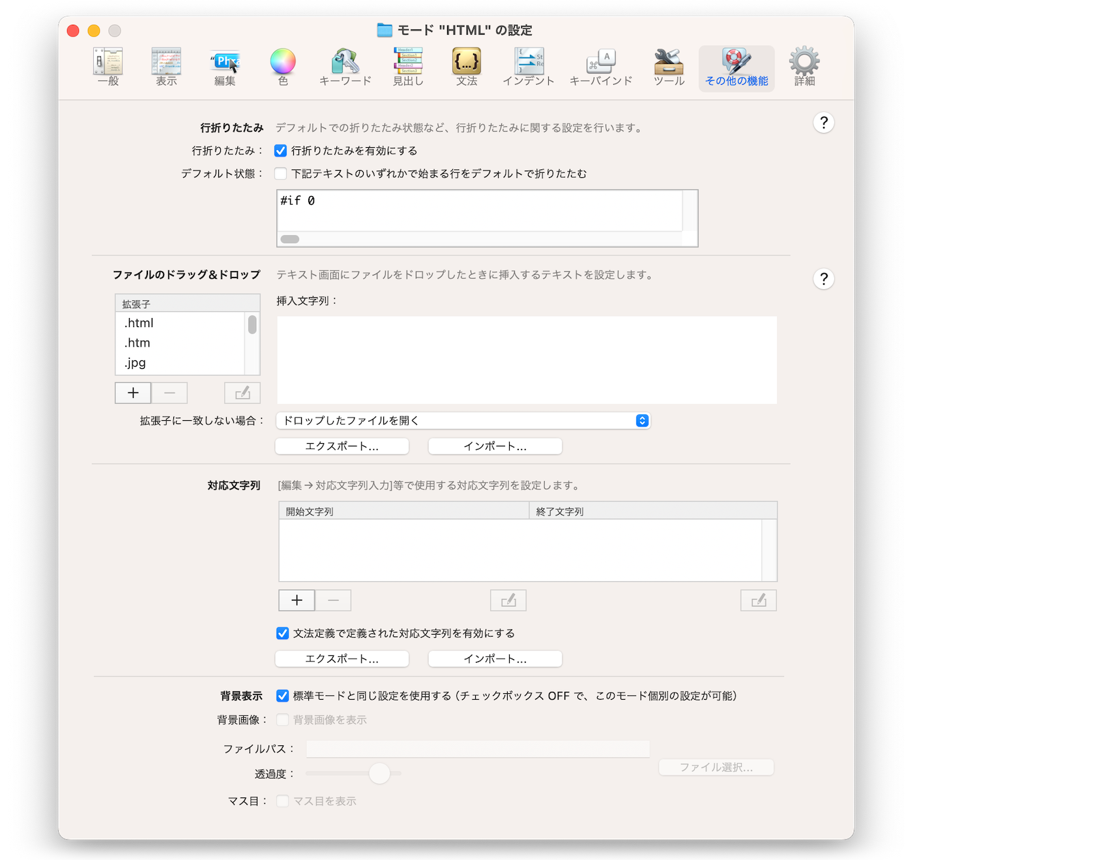
Task: Toggle 文法定義で定義された対応文字列を有効にする checkbox
Action: 283,633
